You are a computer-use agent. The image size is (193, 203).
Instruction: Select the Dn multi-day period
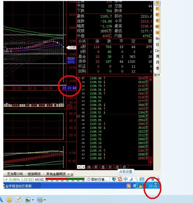click(157, 51)
